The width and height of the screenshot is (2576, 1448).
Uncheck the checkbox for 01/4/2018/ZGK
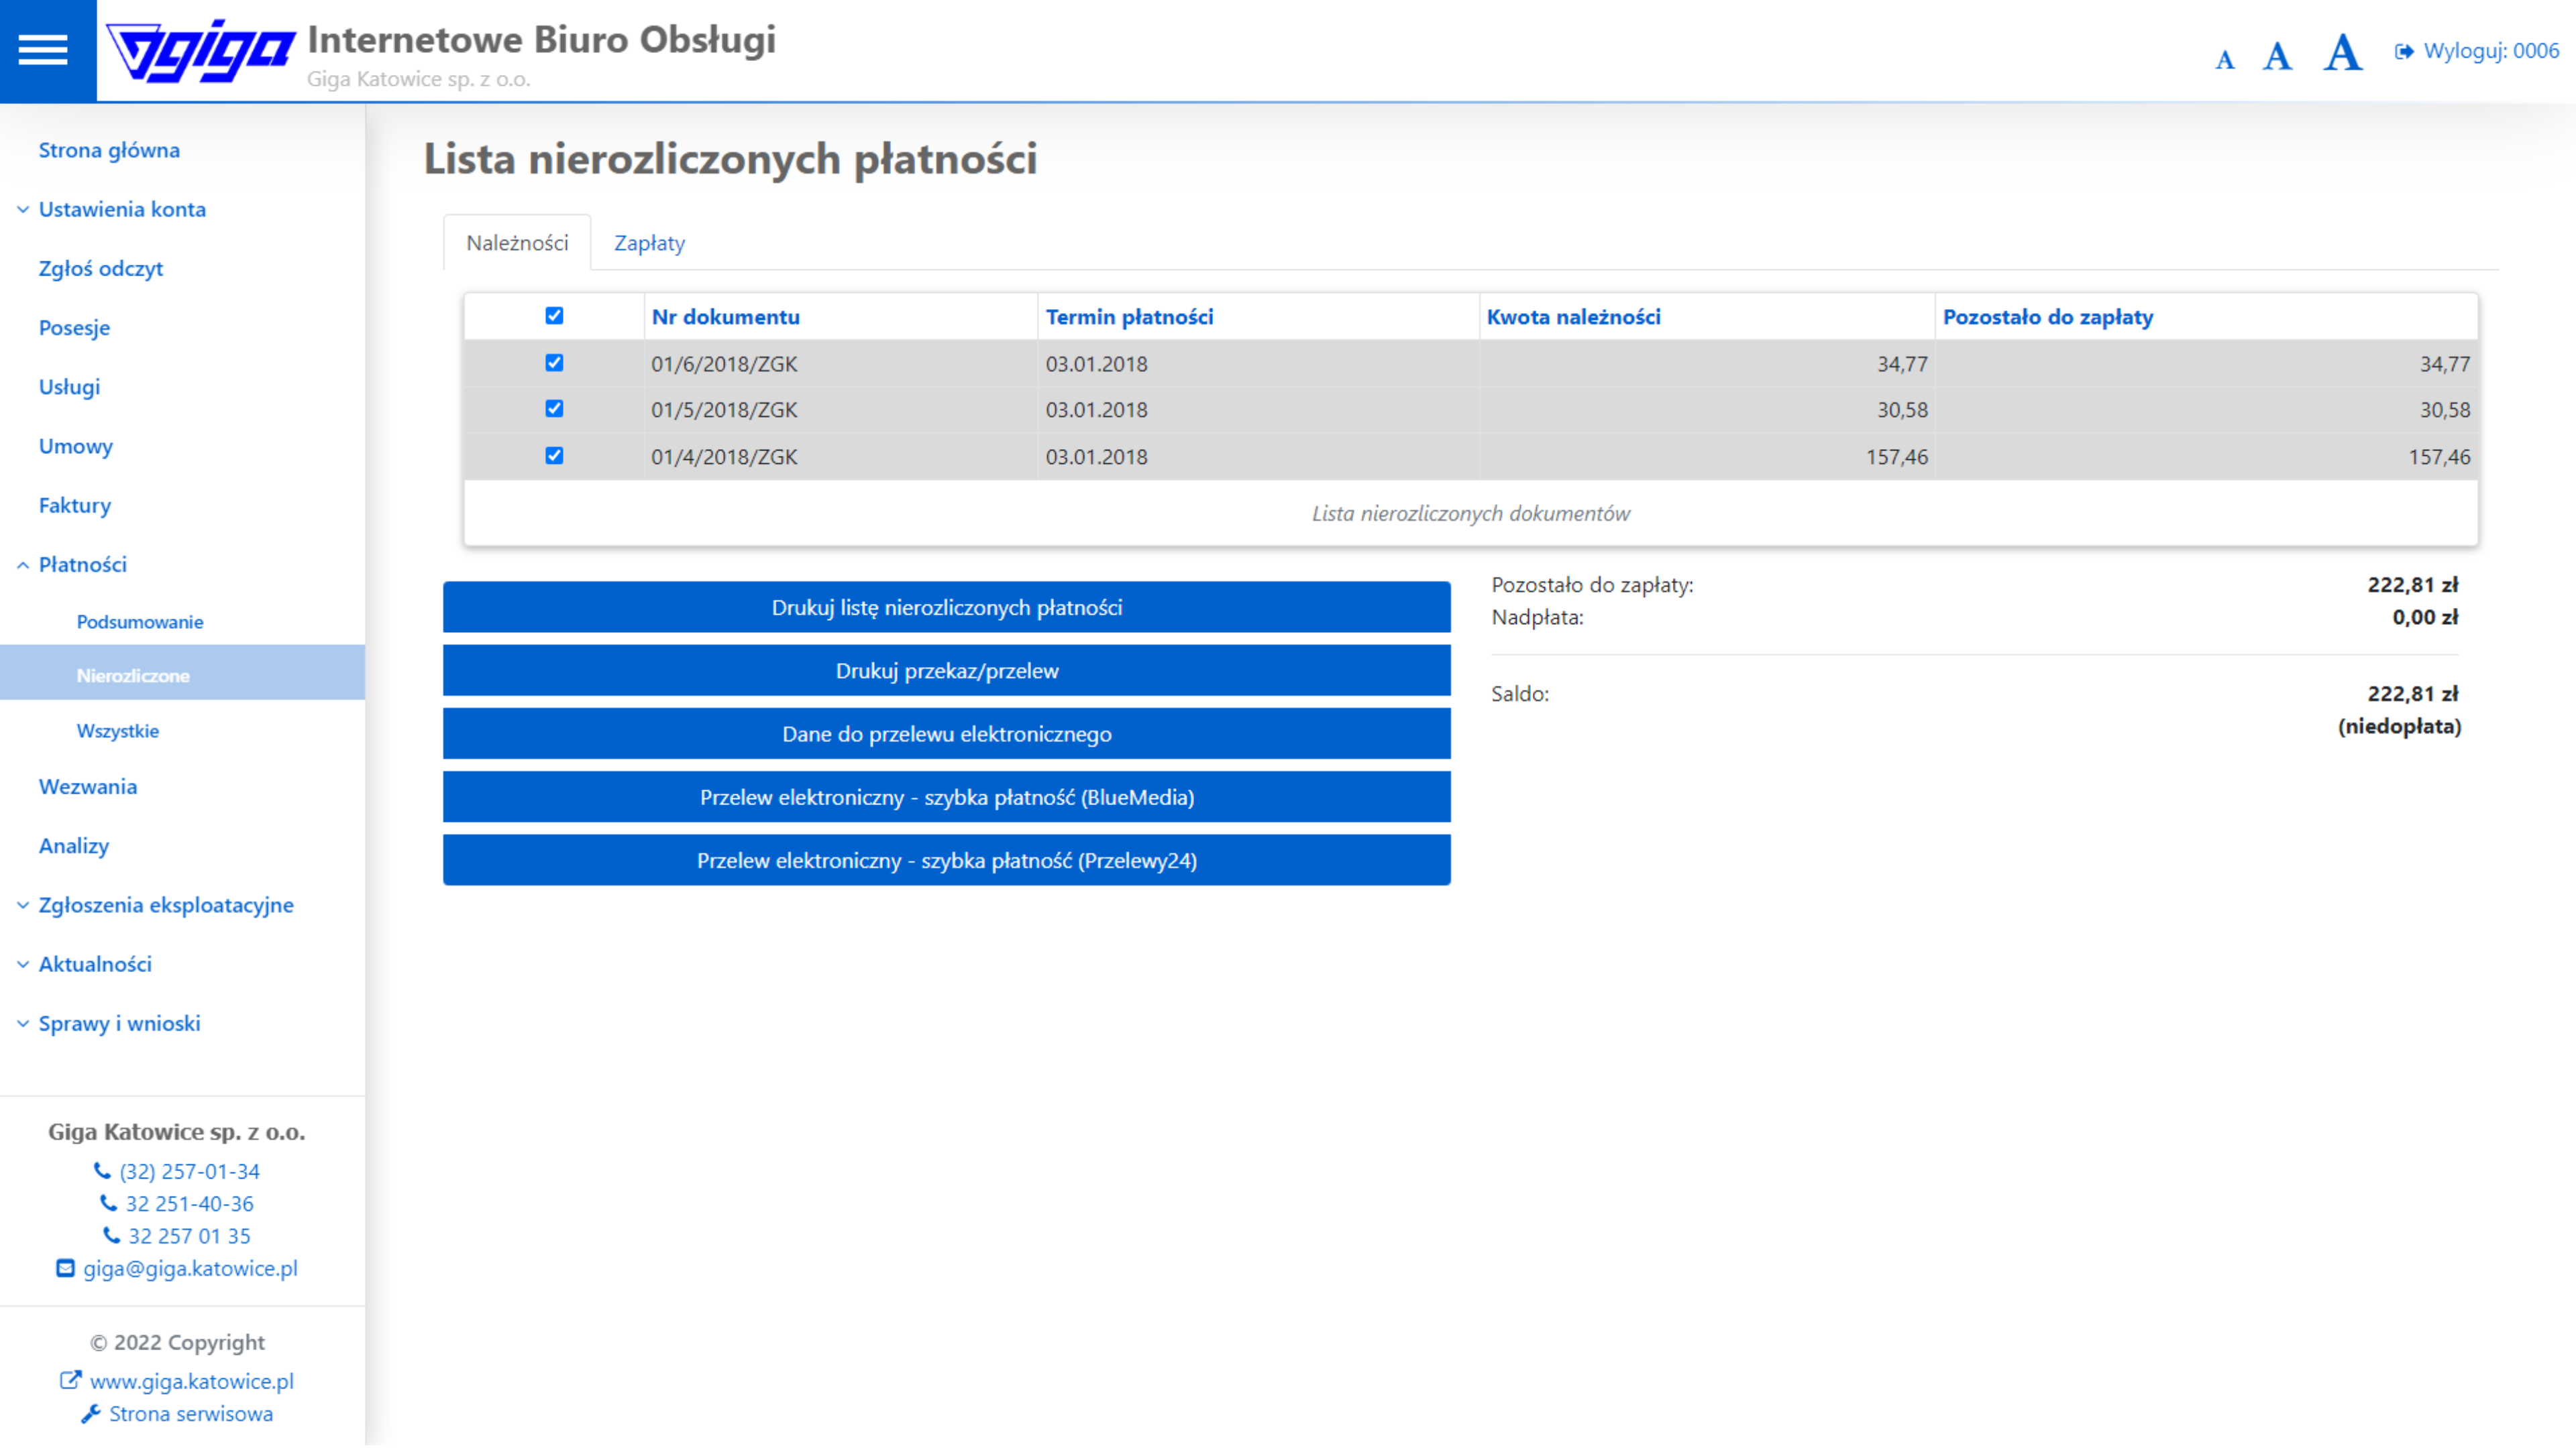(554, 456)
